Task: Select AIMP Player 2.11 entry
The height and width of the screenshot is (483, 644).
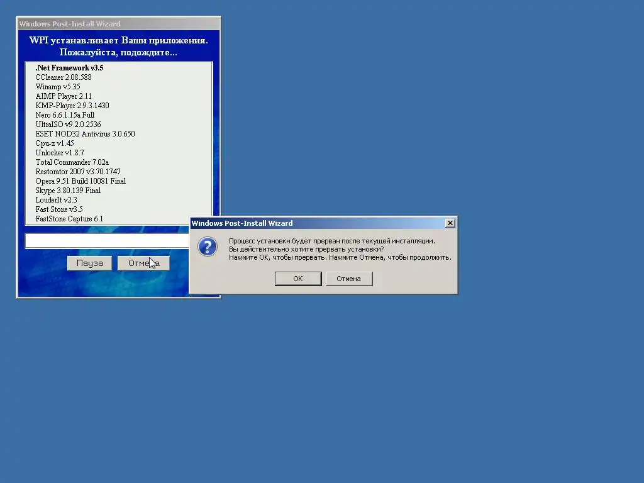Action: click(x=64, y=96)
